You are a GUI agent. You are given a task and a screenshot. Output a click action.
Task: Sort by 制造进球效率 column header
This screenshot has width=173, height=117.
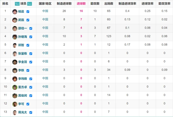127,4
